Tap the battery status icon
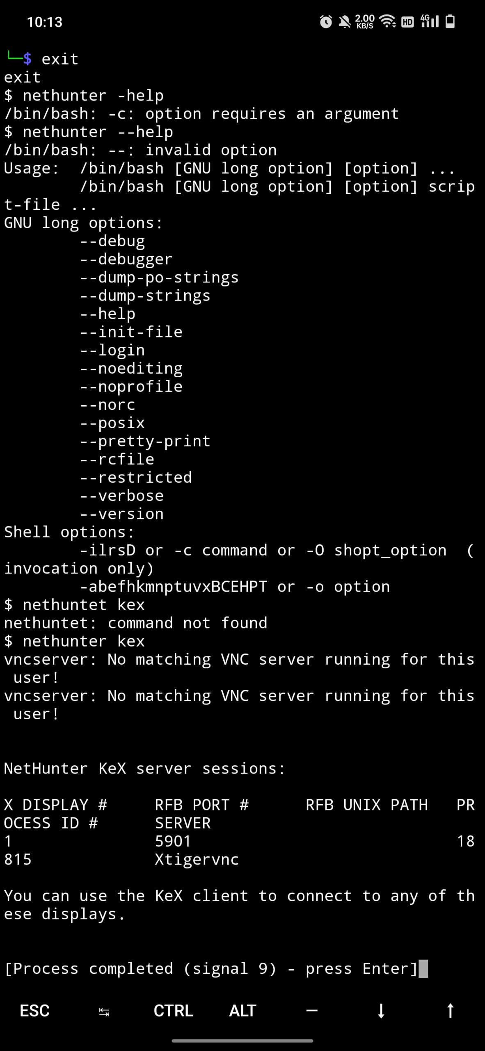Viewport: 485px width, 1051px height. click(x=450, y=21)
